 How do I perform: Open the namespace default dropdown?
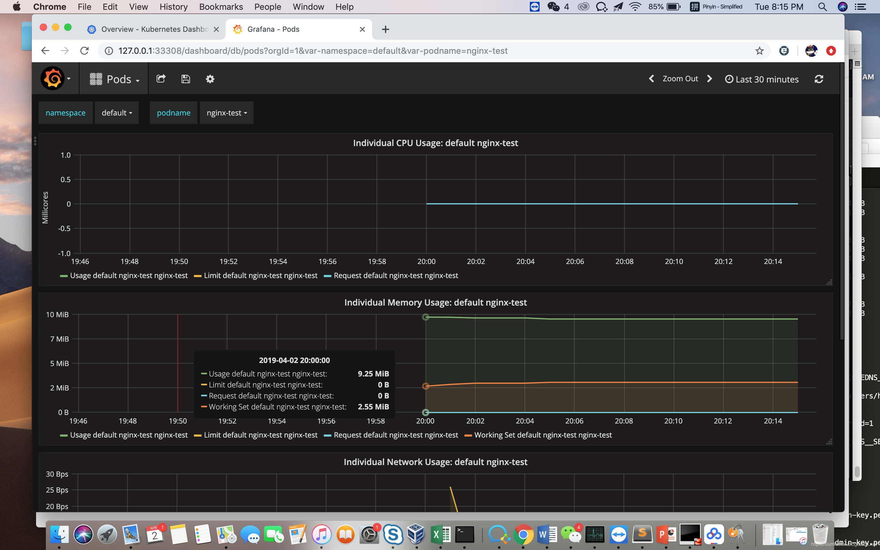coord(117,113)
